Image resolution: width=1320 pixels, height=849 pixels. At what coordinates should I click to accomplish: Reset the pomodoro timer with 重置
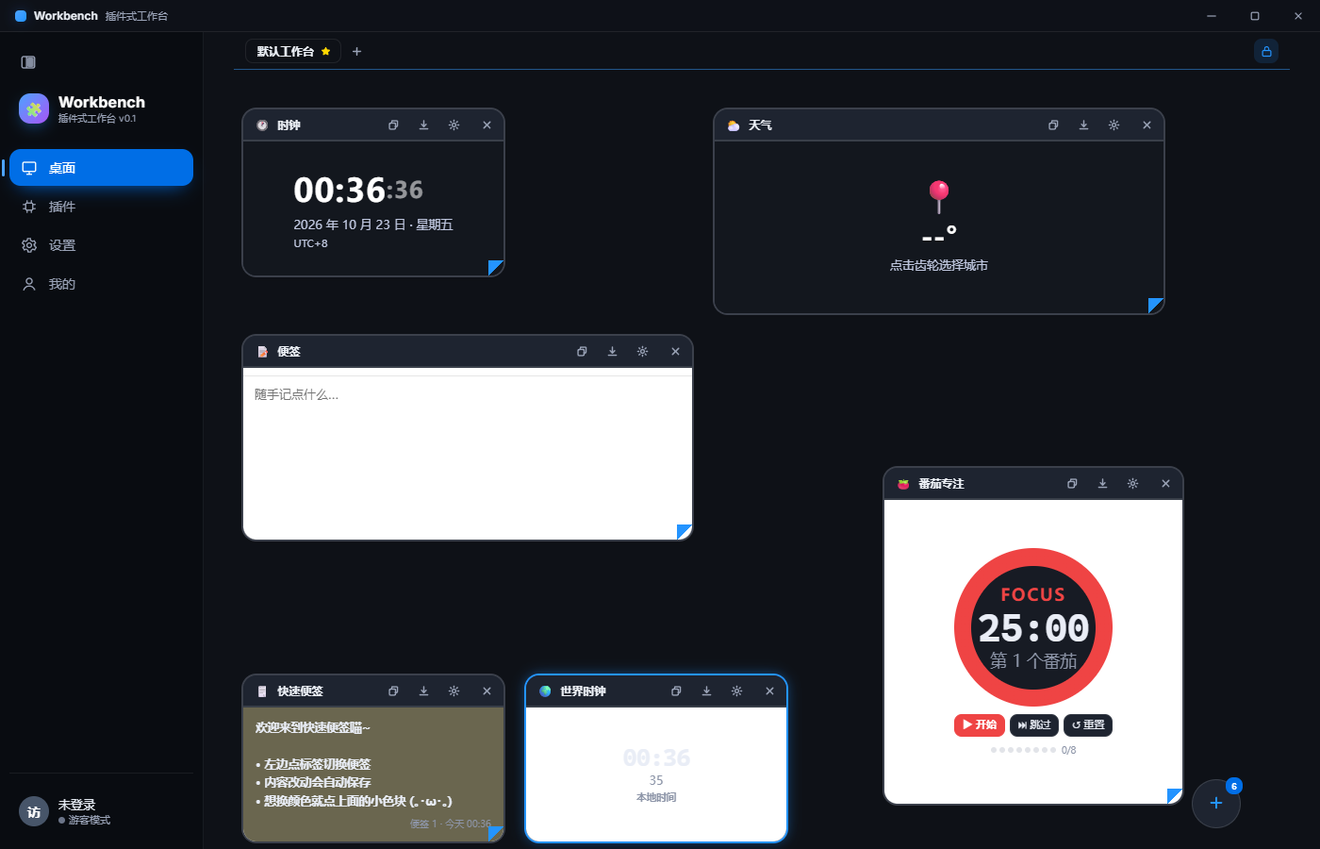1088,724
